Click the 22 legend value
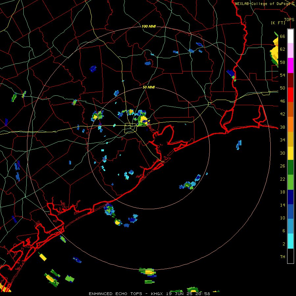 pos(283,179)
